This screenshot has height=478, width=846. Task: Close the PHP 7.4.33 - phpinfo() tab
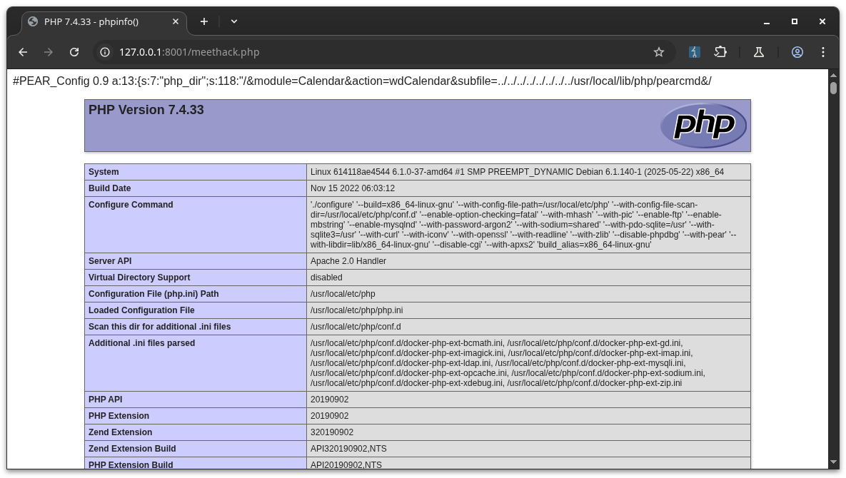pyautogui.click(x=176, y=21)
